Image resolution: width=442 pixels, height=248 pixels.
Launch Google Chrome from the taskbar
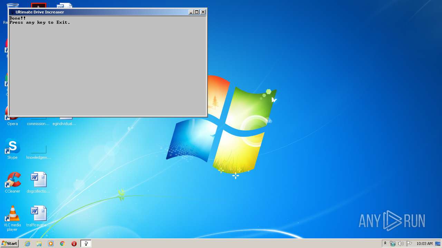tap(63, 244)
